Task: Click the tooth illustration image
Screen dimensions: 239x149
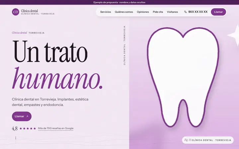Action: tap(183, 77)
